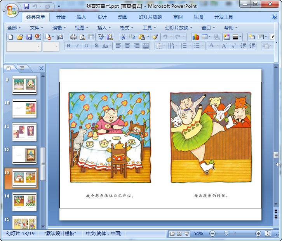Image resolution: width=282 pixels, height=241 pixels.
Task: Open an existing file via folder icon
Action: click(x=20, y=37)
